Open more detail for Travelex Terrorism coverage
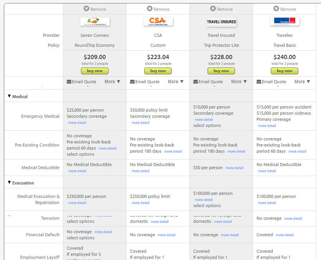Image resolution: width=321 pixels, height=260 pixels. coord(293,219)
